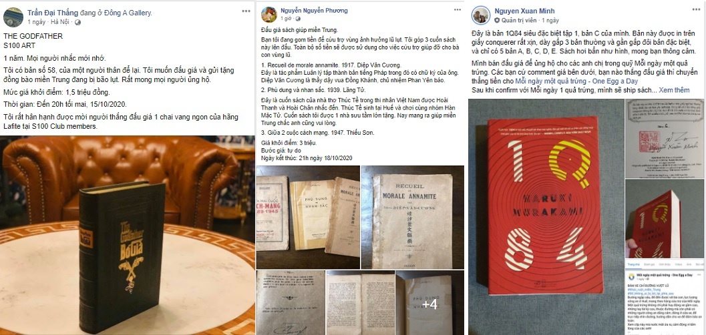The height and width of the screenshot is (335, 706).
Task: Open the Godfather Bố Già book photo
Action: coord(128,235)
